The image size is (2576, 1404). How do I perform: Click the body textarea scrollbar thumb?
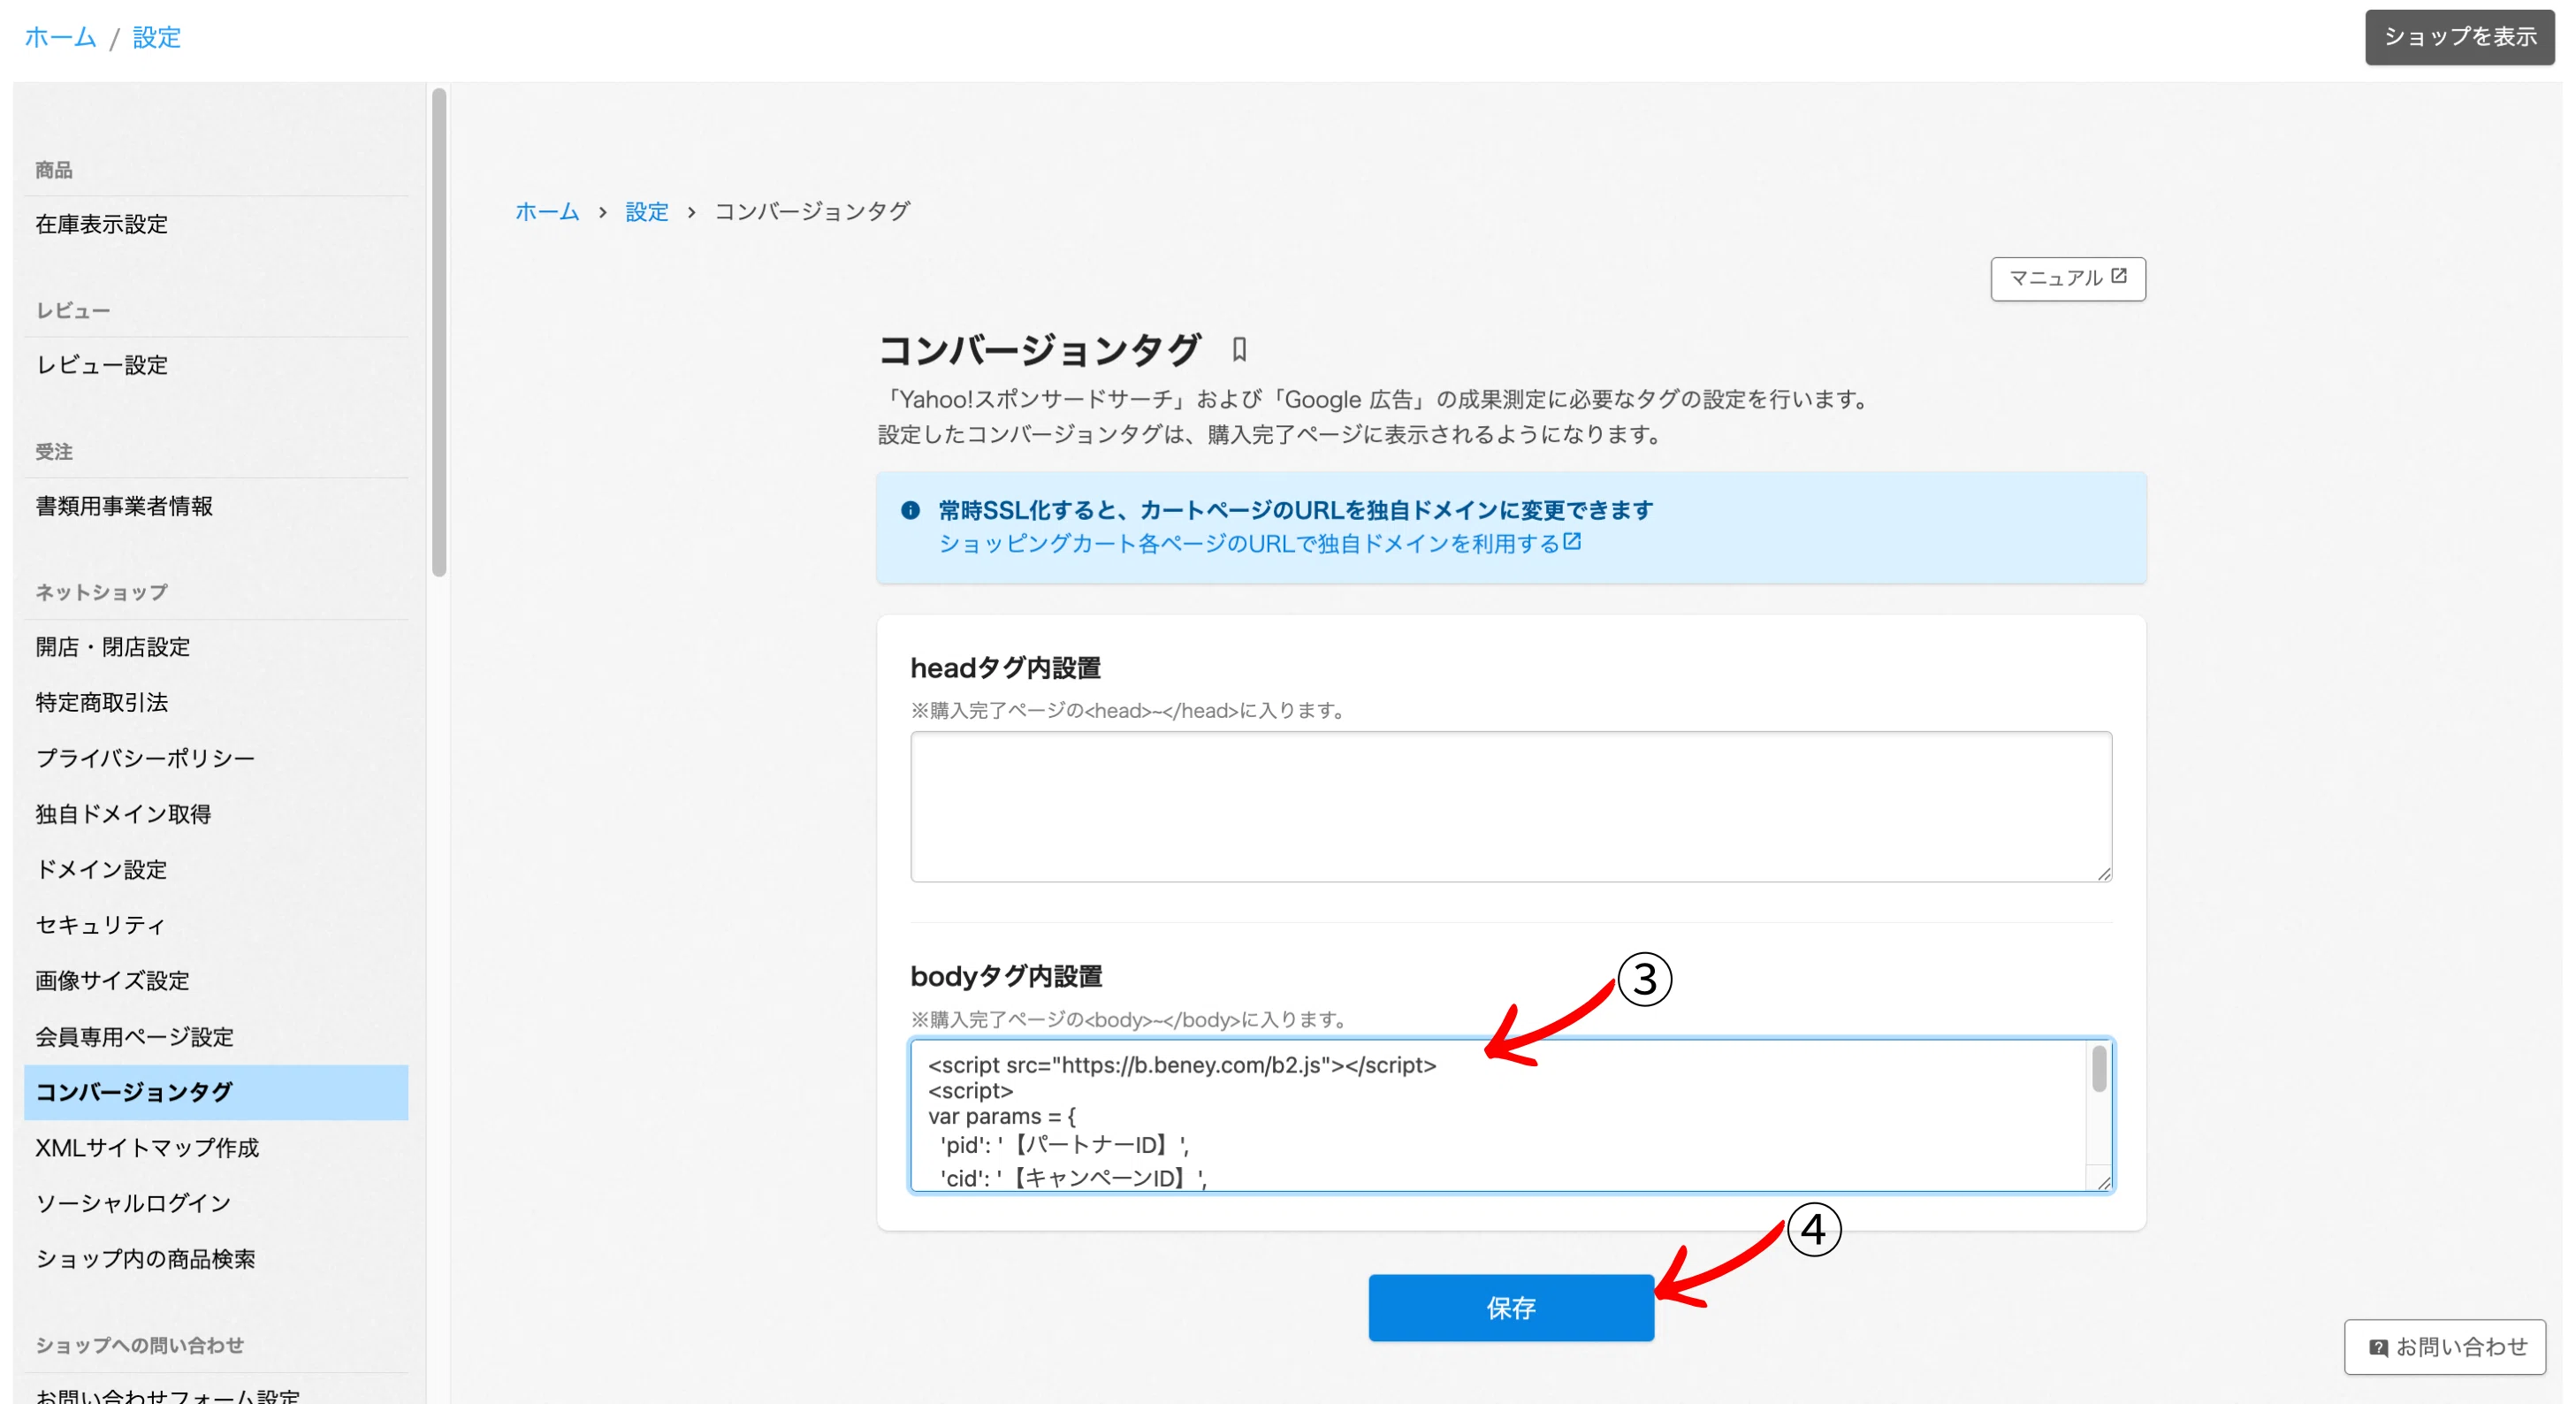coord(2099,1068)
